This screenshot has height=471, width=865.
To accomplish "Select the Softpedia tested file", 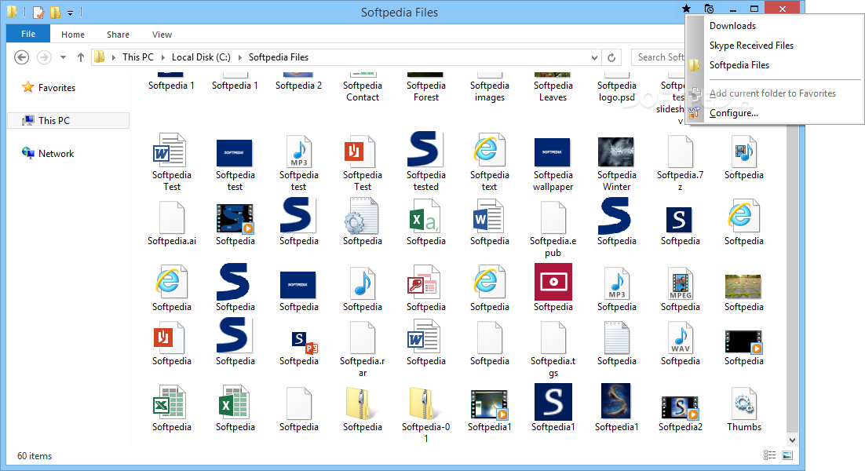I will click(x=426, y=162).
